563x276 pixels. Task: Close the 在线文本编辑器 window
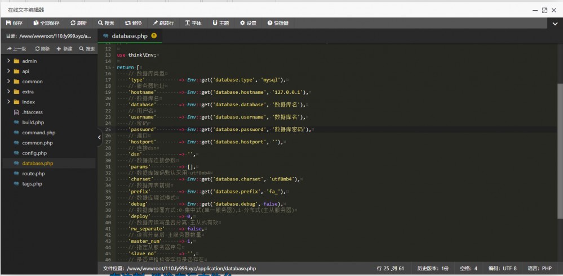point(553,10)
